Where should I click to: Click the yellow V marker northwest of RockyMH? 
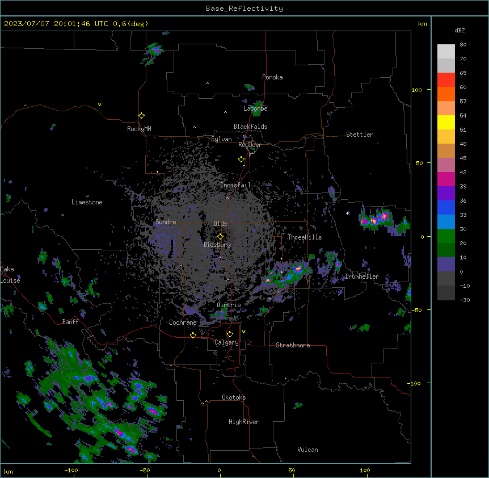point(99,104)
